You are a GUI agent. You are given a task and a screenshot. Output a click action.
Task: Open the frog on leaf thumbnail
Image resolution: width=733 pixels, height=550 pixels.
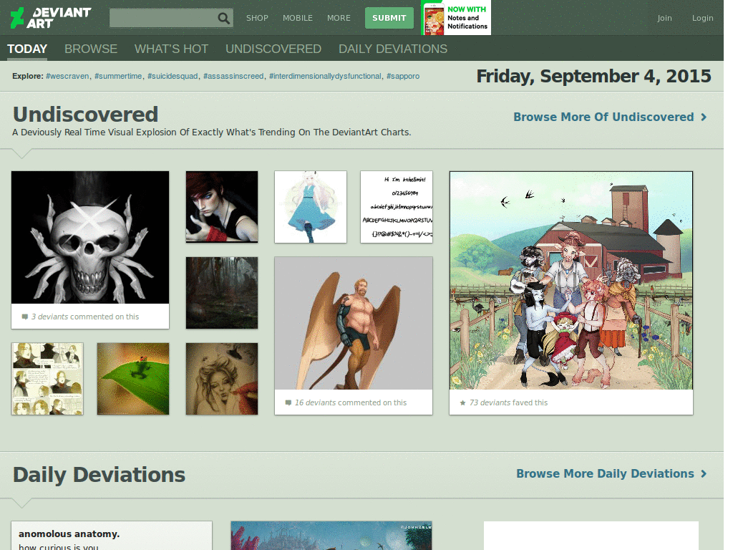(x=133, y=379)
